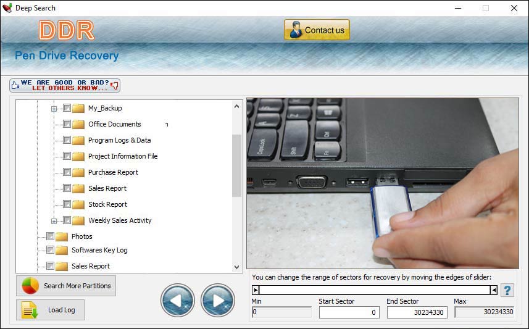The height and width of the screenshot is (329, 529).
Task: Check the Program Logs & Data checkbox
Action: point(67,140)
